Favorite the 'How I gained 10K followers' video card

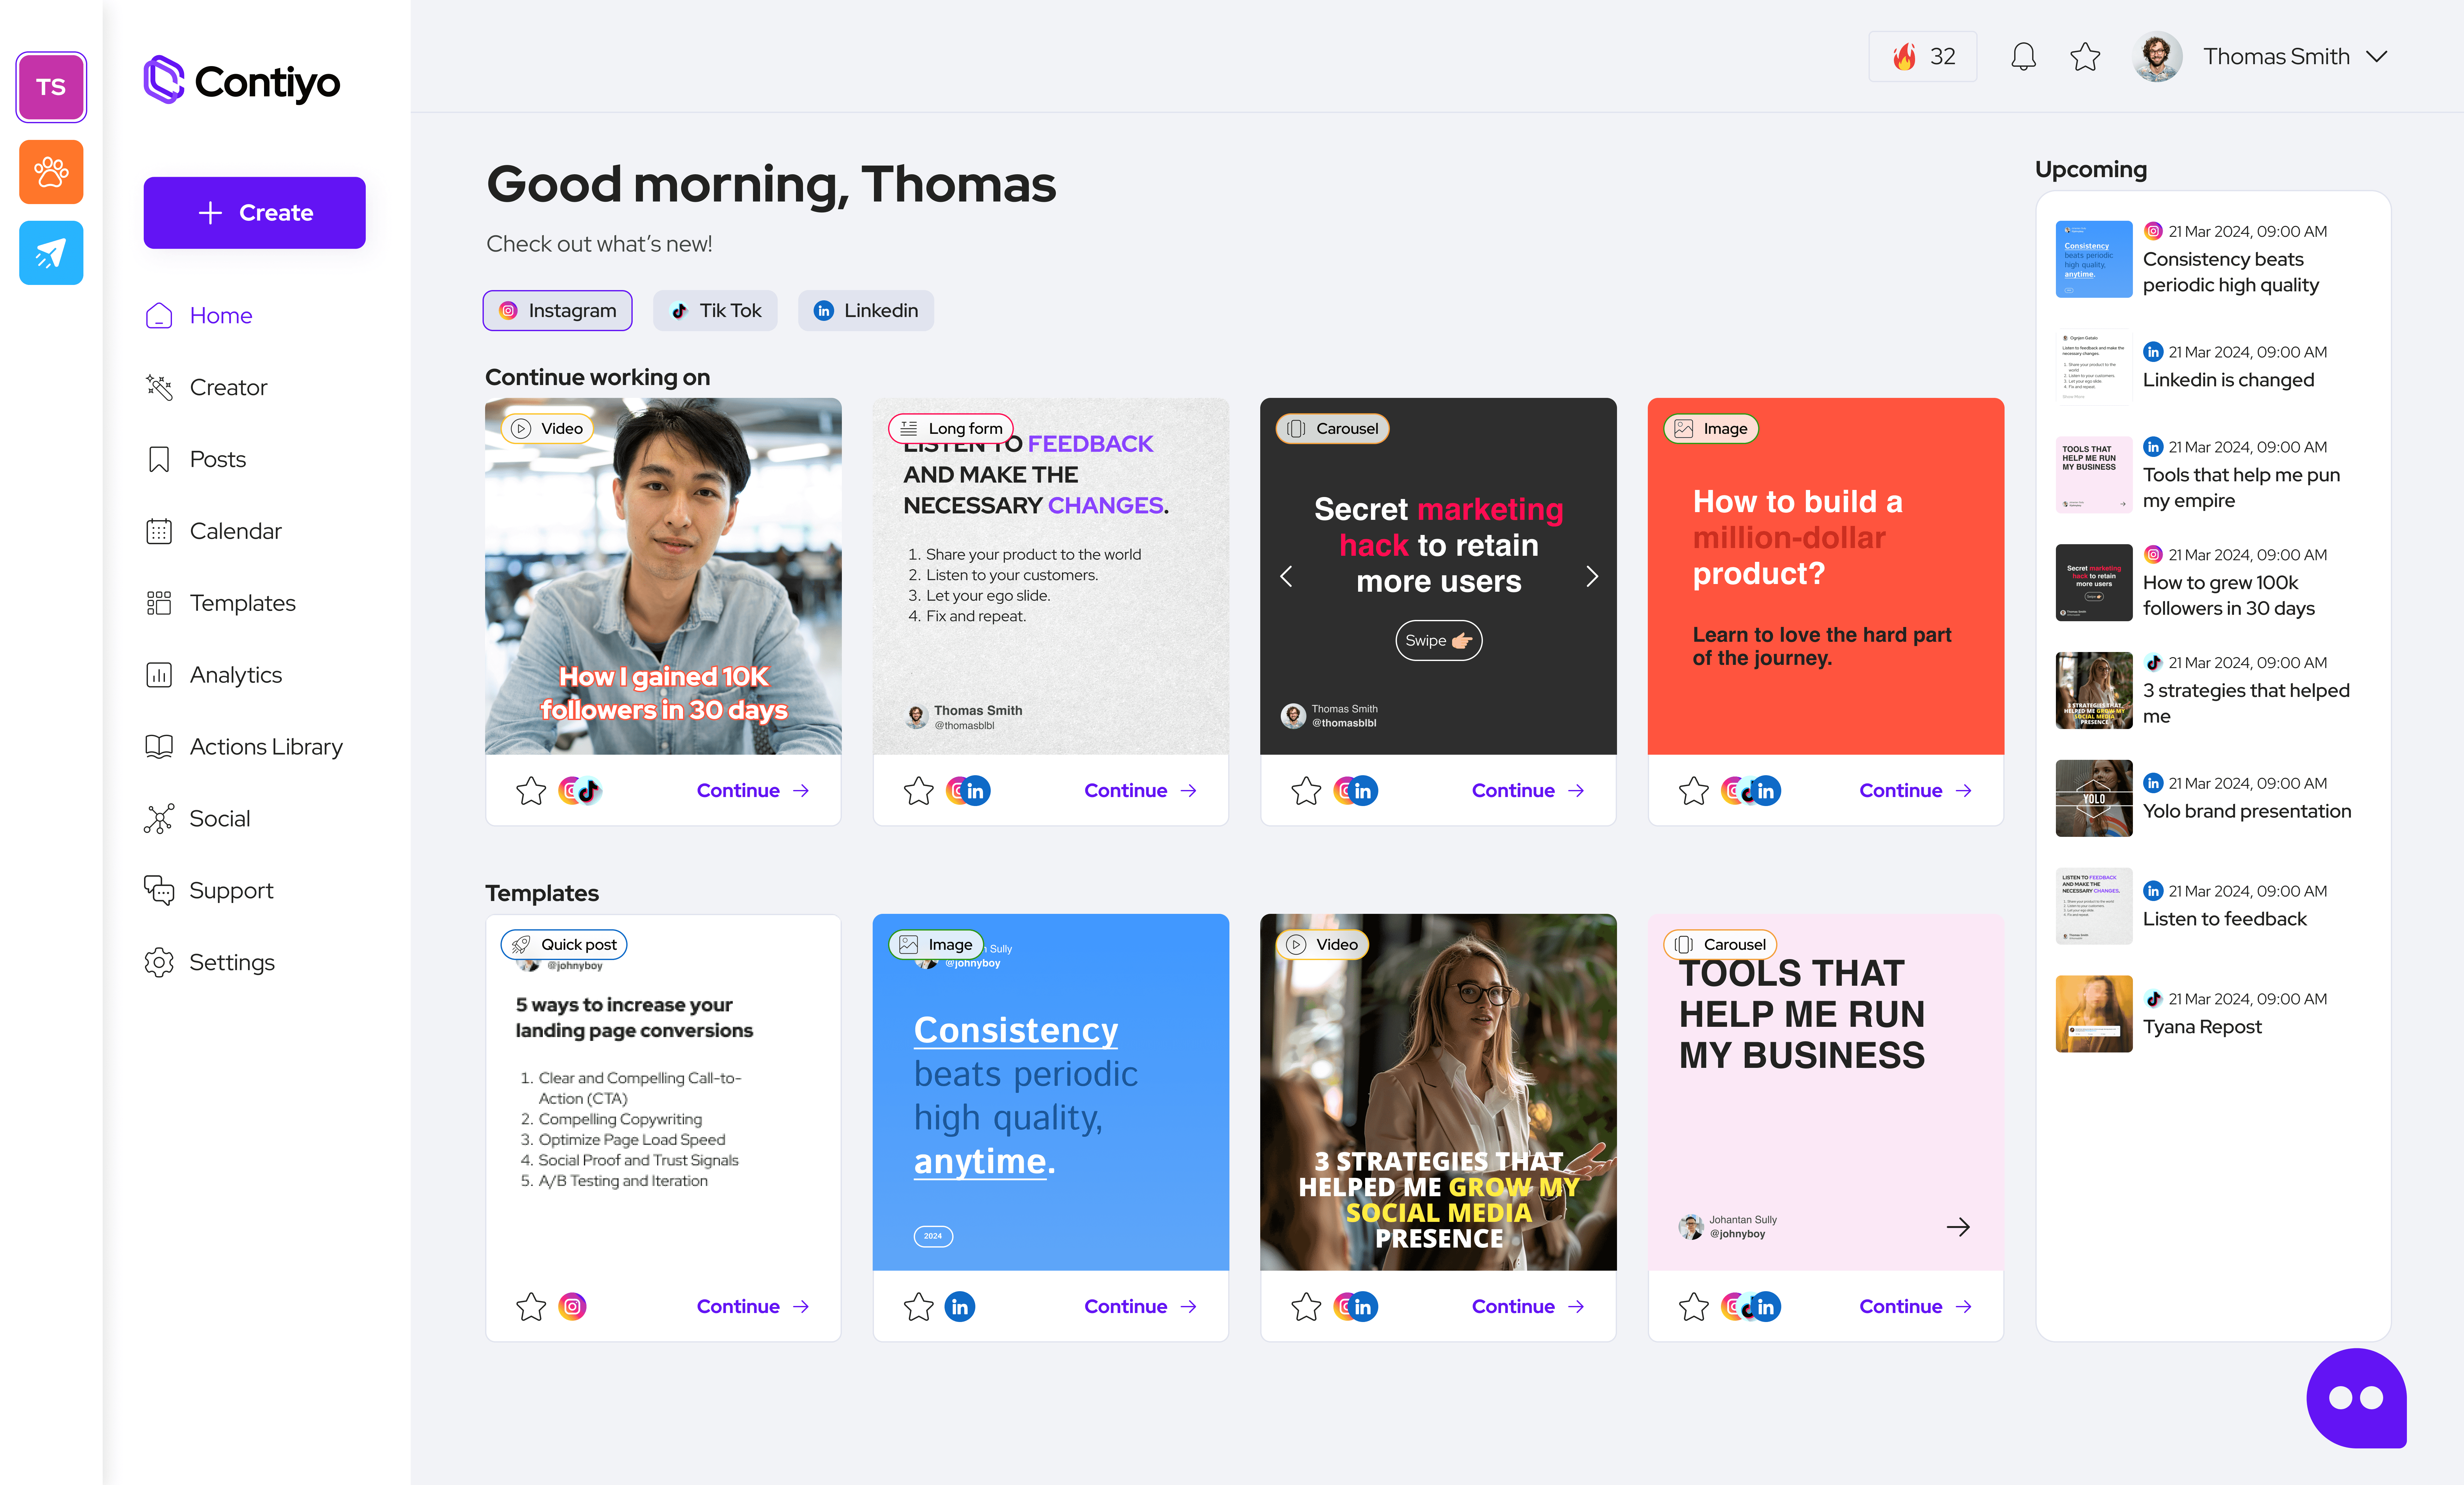click(x=531, y=790)
